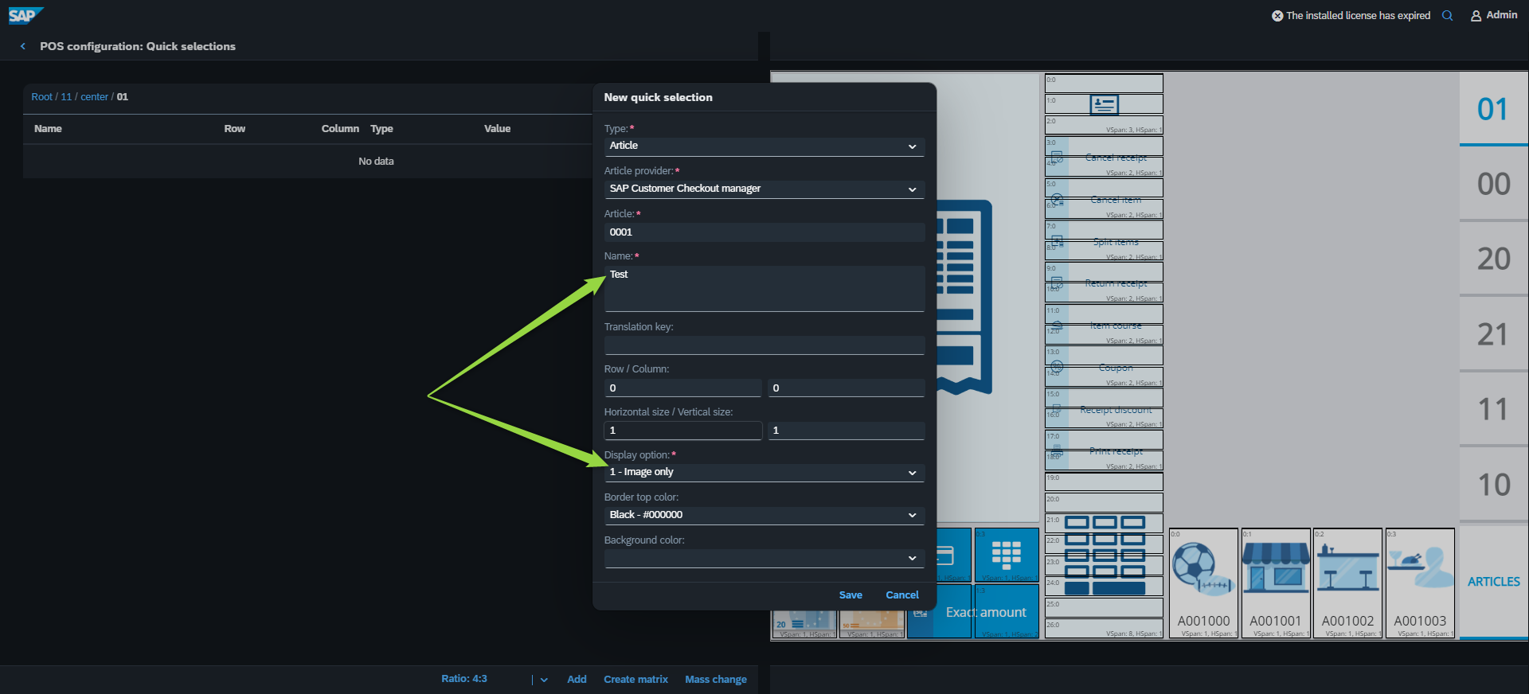Select the customer card icon tile
Viewport: 1529px width, 694px height.
pyautogui.click(x=1104, y=104)
